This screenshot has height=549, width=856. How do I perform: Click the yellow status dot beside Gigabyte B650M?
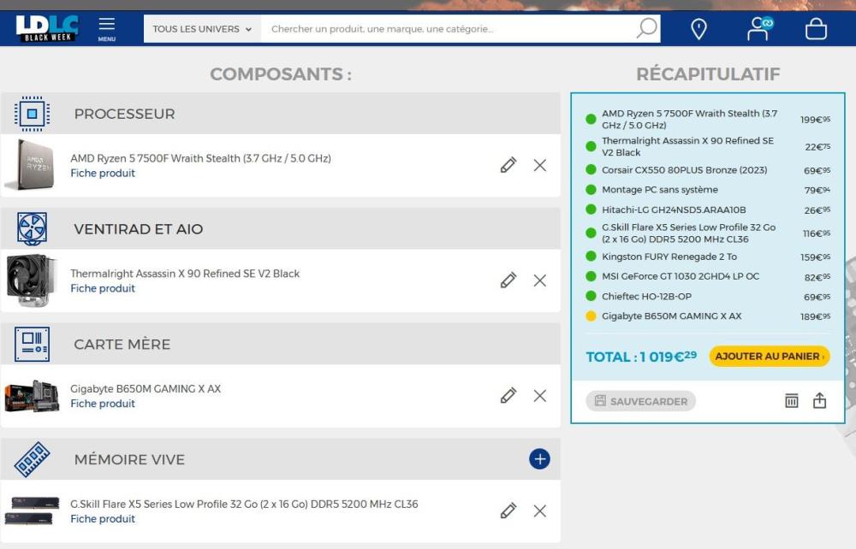point(591,316)
